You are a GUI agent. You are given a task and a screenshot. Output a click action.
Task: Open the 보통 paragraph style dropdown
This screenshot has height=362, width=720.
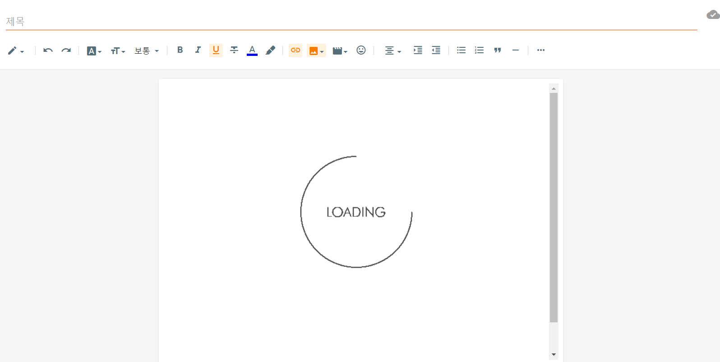pos(147,51)
